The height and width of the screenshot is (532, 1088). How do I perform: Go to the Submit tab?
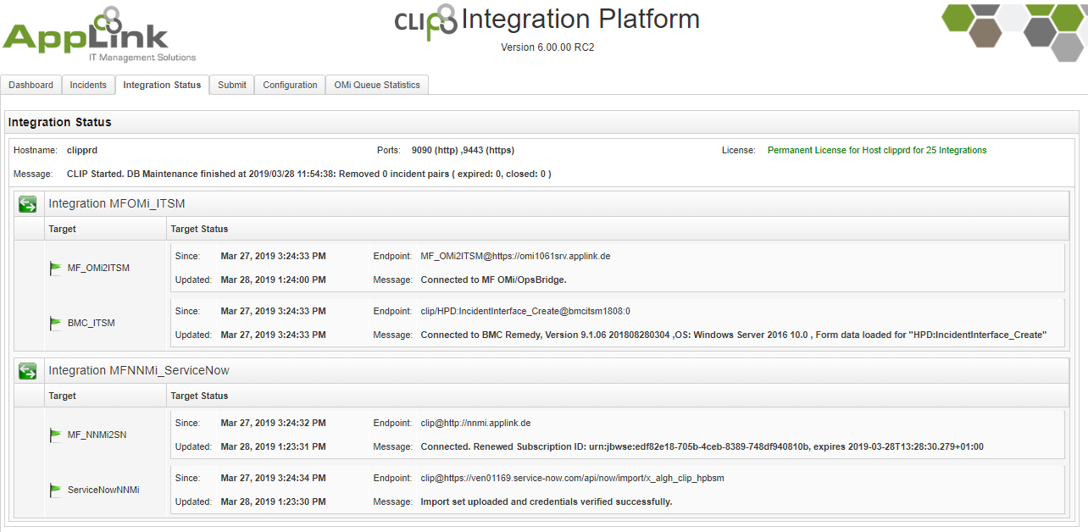tap(232, 85)
